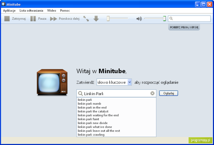Skip ahead with Przeskocz dalej

point(65,18)
